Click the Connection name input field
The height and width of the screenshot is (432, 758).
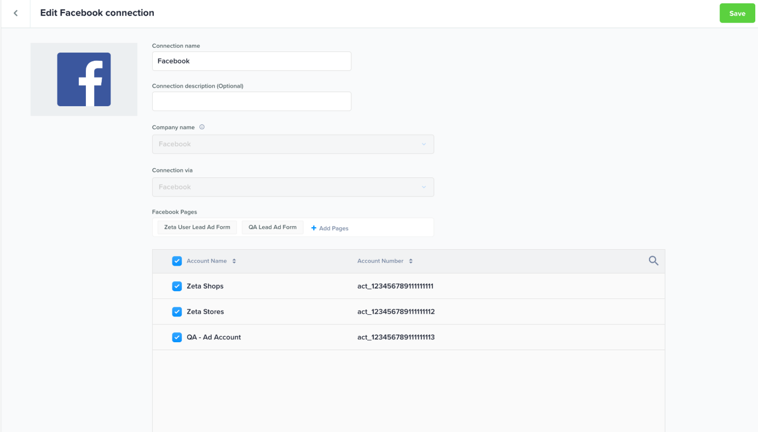pyautogui.click(x=251, y=61)
